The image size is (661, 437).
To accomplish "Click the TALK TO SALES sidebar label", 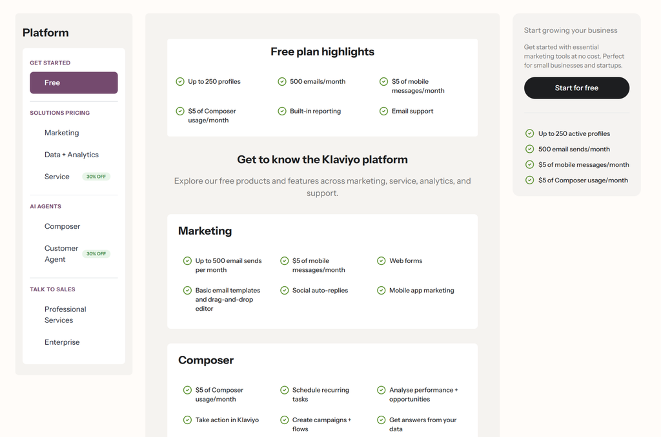I will pos(53,289).
